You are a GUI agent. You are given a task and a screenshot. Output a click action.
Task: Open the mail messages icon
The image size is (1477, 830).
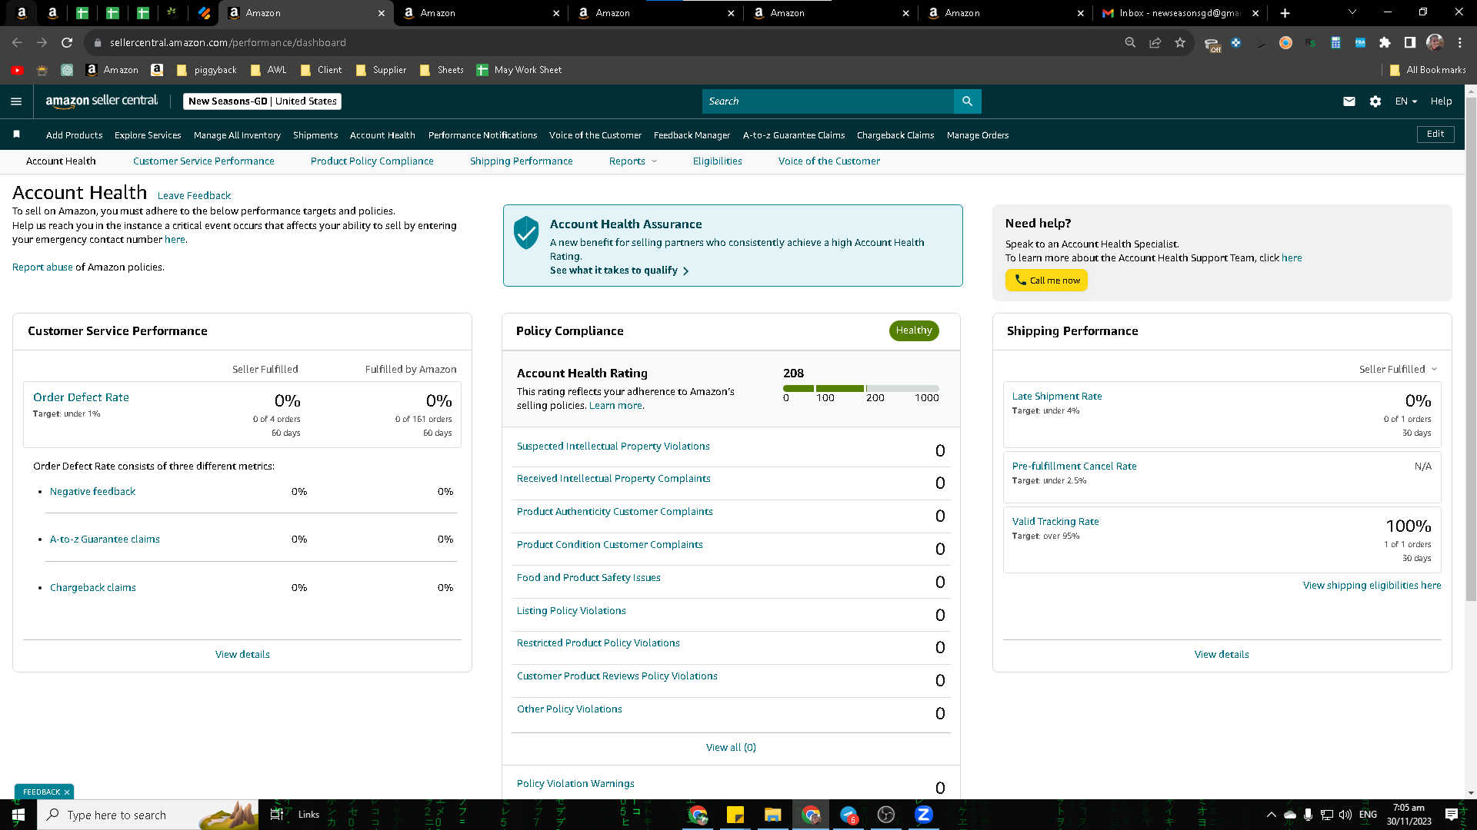coord(1349,101)
